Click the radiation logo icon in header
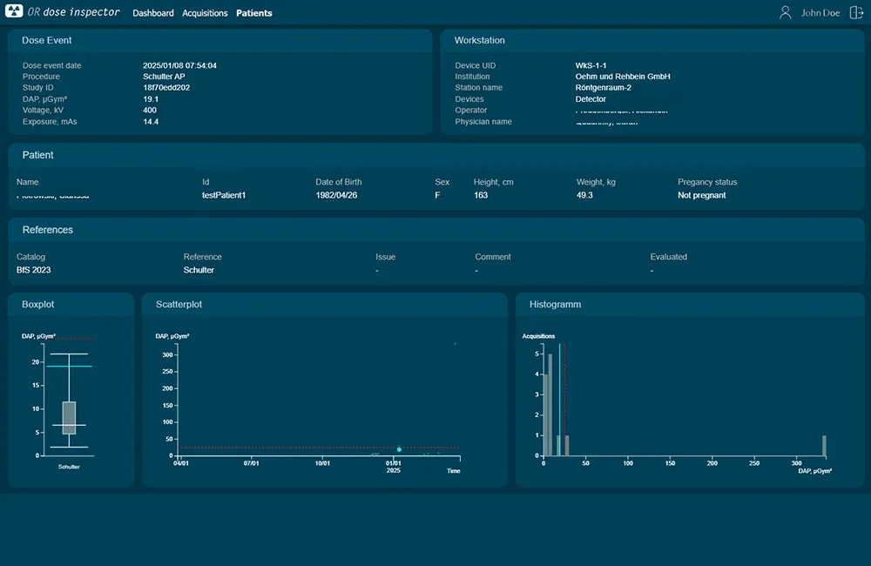Image resolution: width=871 pixels, height=566 pixels. (15, 13)
